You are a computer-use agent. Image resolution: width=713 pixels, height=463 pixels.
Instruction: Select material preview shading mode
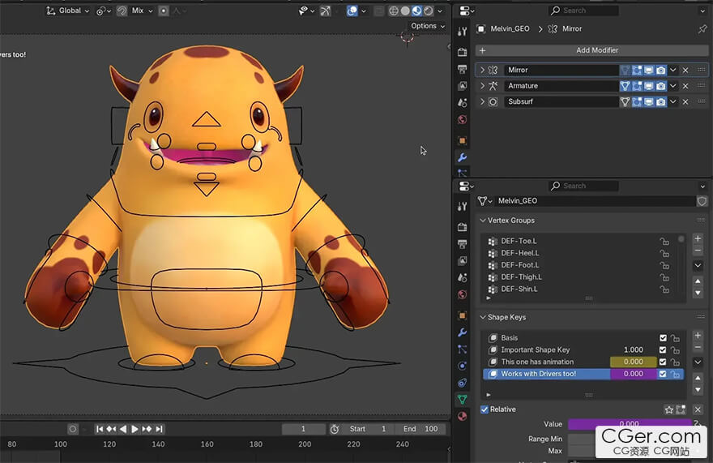416,11
